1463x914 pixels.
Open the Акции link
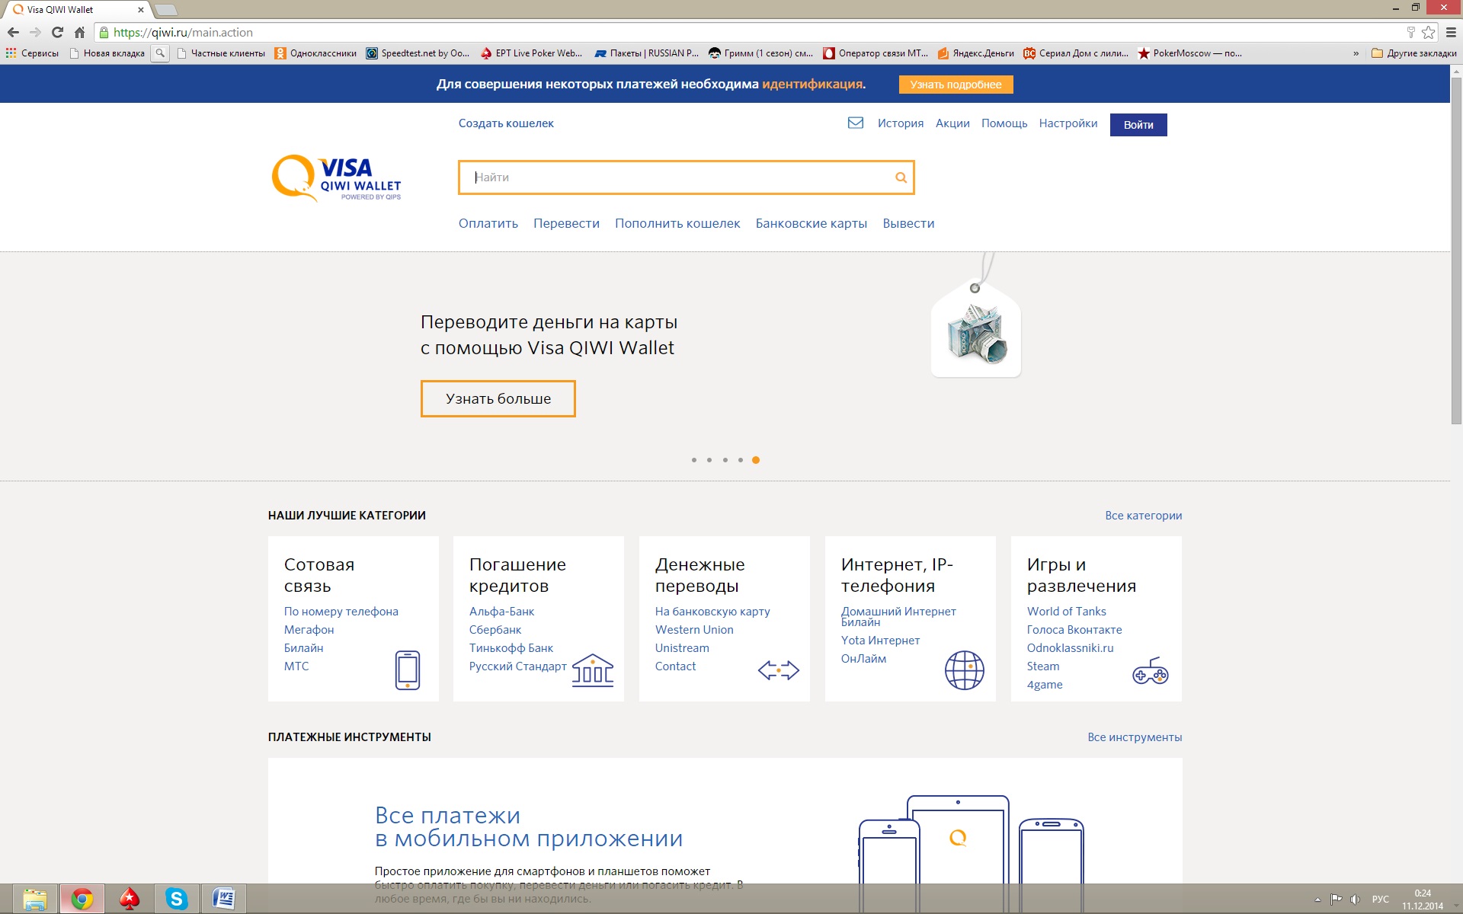pyautogui.click(x=952, y=123)
